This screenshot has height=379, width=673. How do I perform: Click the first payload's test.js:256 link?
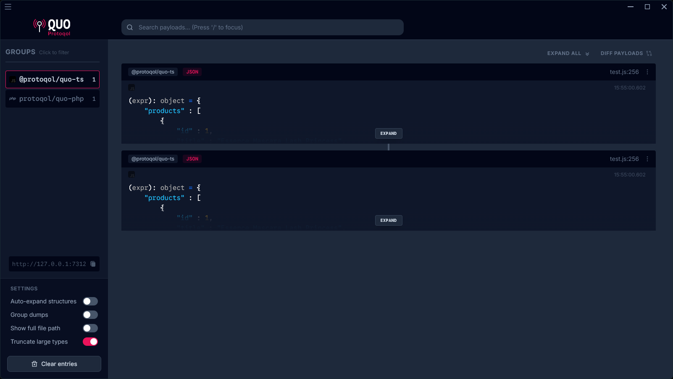pyautogui.click(x=624, y=72)
